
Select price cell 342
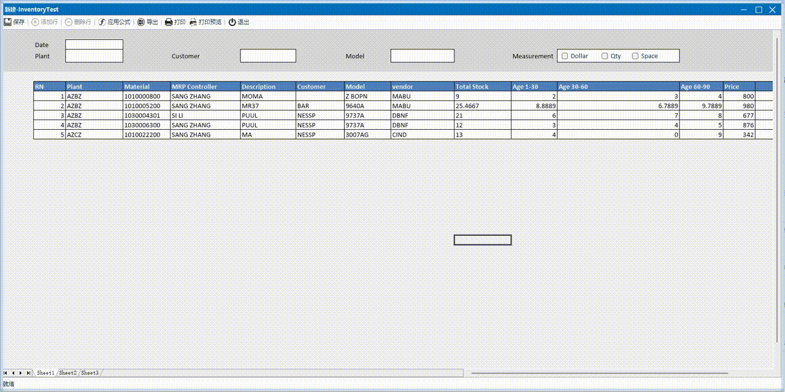(739, 135)
